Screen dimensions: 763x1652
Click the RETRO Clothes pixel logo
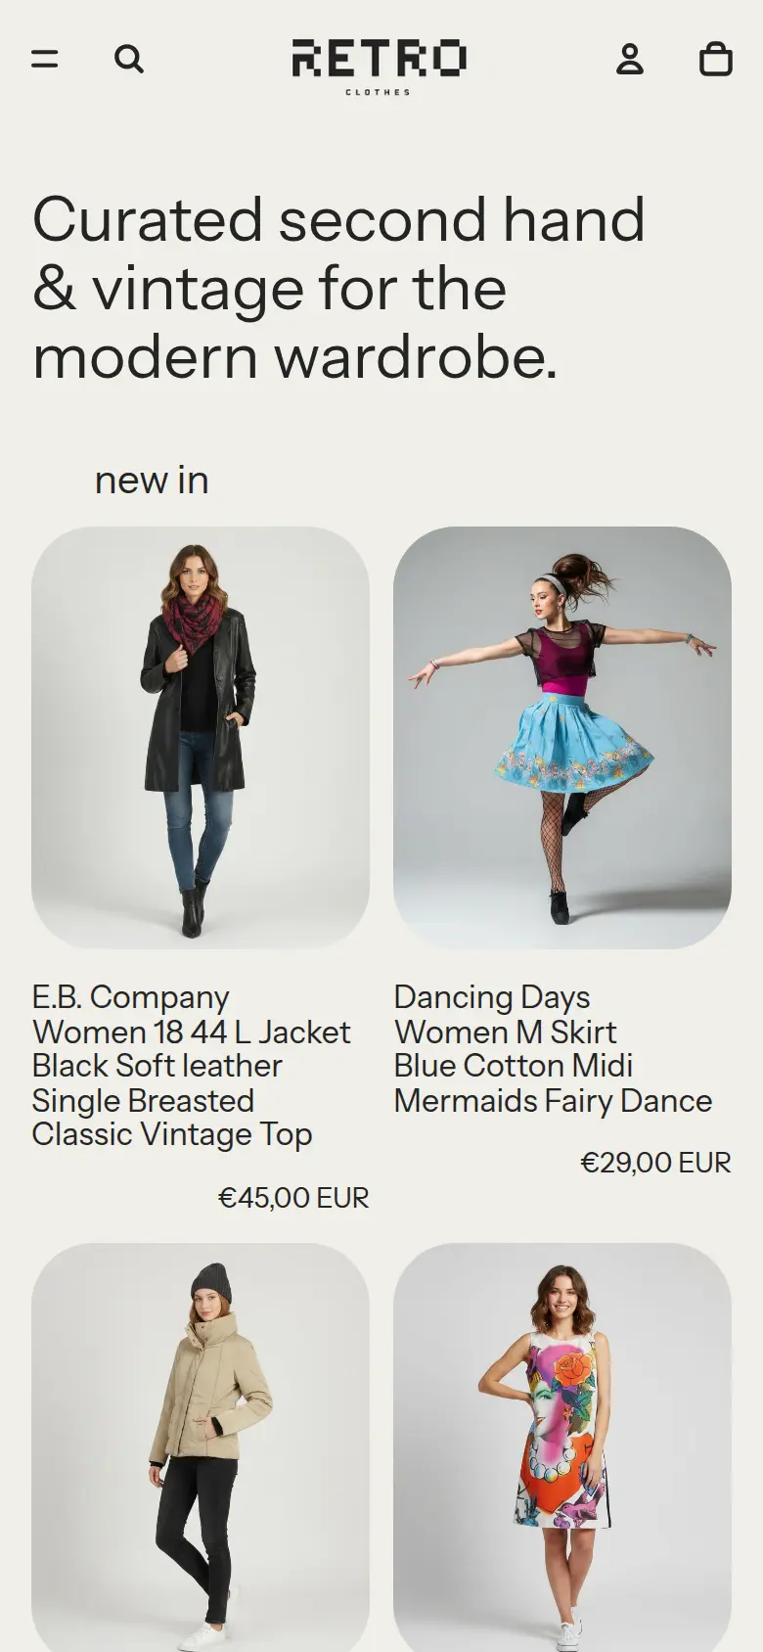point(380,67)
